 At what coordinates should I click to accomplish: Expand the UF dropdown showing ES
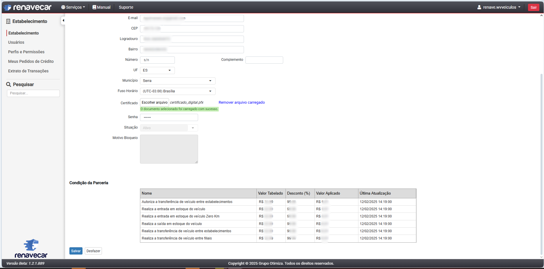157,70
